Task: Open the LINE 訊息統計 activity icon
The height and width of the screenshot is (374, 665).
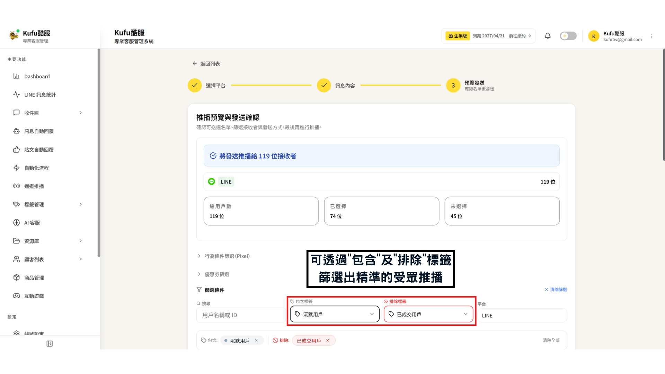Action: coord(16,95)
